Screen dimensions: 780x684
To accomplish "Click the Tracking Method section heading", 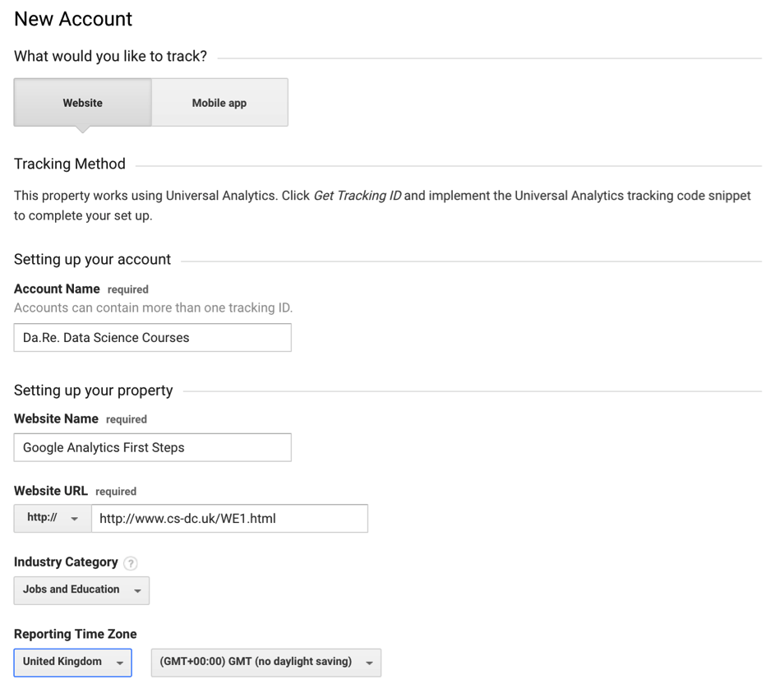I will pos(70,164).
